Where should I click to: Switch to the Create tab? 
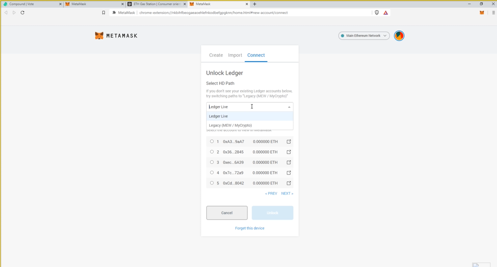(216, 55)
